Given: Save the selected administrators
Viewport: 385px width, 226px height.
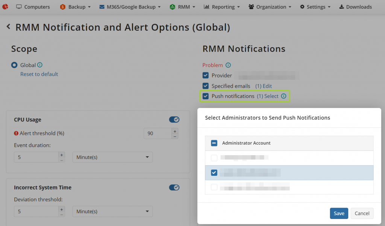Looking at the screenshot, I should [x=339, y=213].
